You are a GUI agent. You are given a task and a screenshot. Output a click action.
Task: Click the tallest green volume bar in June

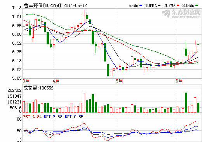(186, 102)
